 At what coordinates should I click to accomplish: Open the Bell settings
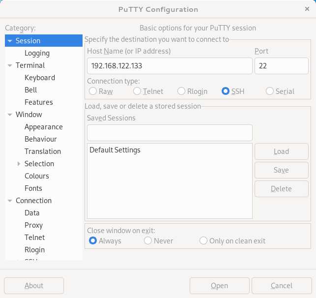tap(44, 90)
